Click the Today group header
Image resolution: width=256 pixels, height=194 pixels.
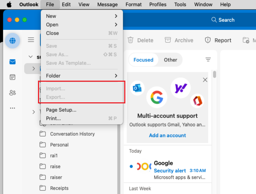point(135,151)
